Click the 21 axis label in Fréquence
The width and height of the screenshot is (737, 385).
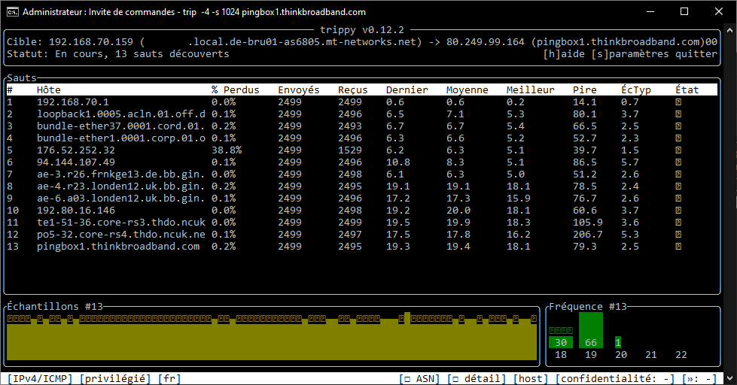point(651,354)
